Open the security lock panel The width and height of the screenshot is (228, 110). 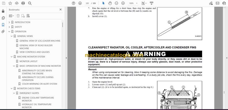point(3,11)
